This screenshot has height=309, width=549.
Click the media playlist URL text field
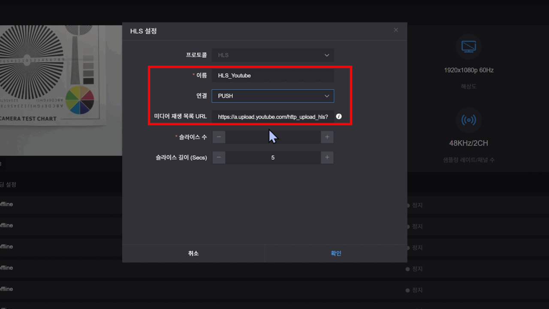click(273, 116)
